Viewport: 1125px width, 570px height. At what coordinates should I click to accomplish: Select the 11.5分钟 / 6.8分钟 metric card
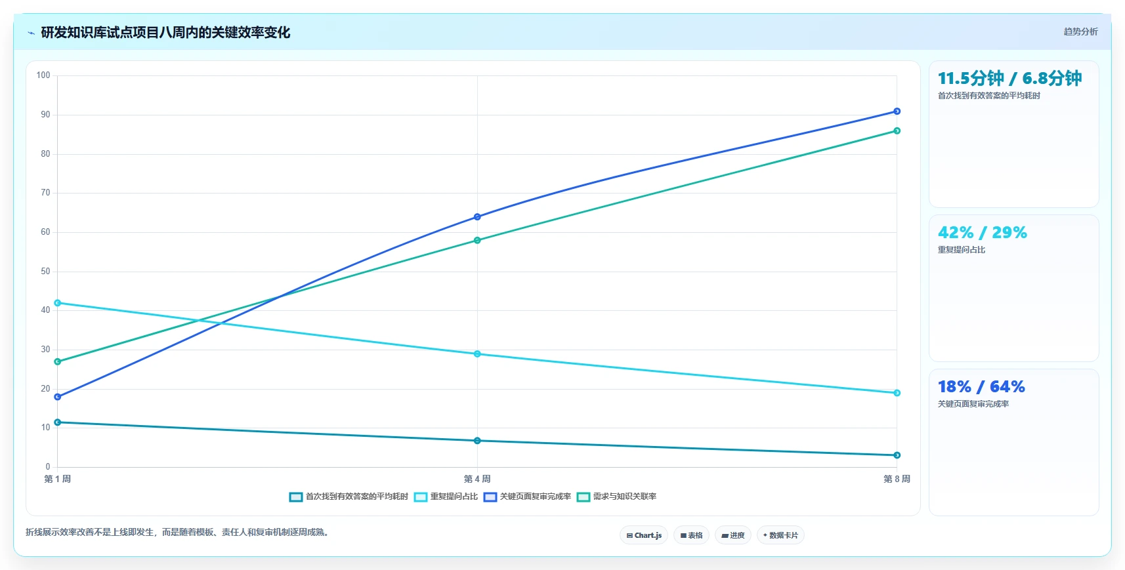click(x=1013, y=134)
